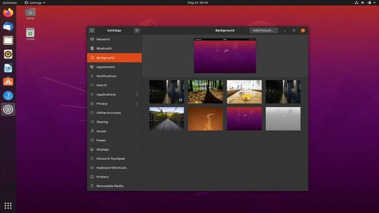Click the Network label in sidebar
Image resolution: width=379 pixels, height=213 pixels.
103,39
